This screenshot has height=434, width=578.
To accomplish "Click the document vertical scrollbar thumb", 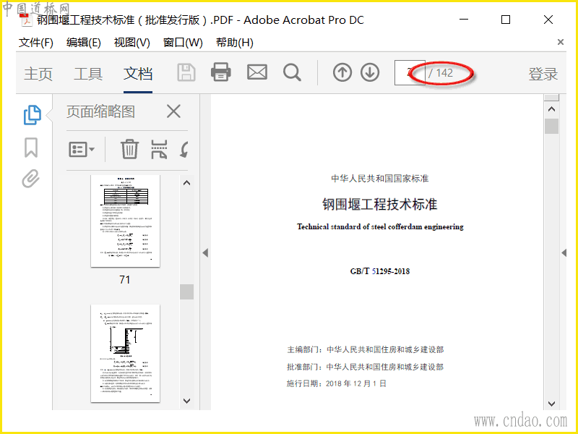I will [551, 126].
